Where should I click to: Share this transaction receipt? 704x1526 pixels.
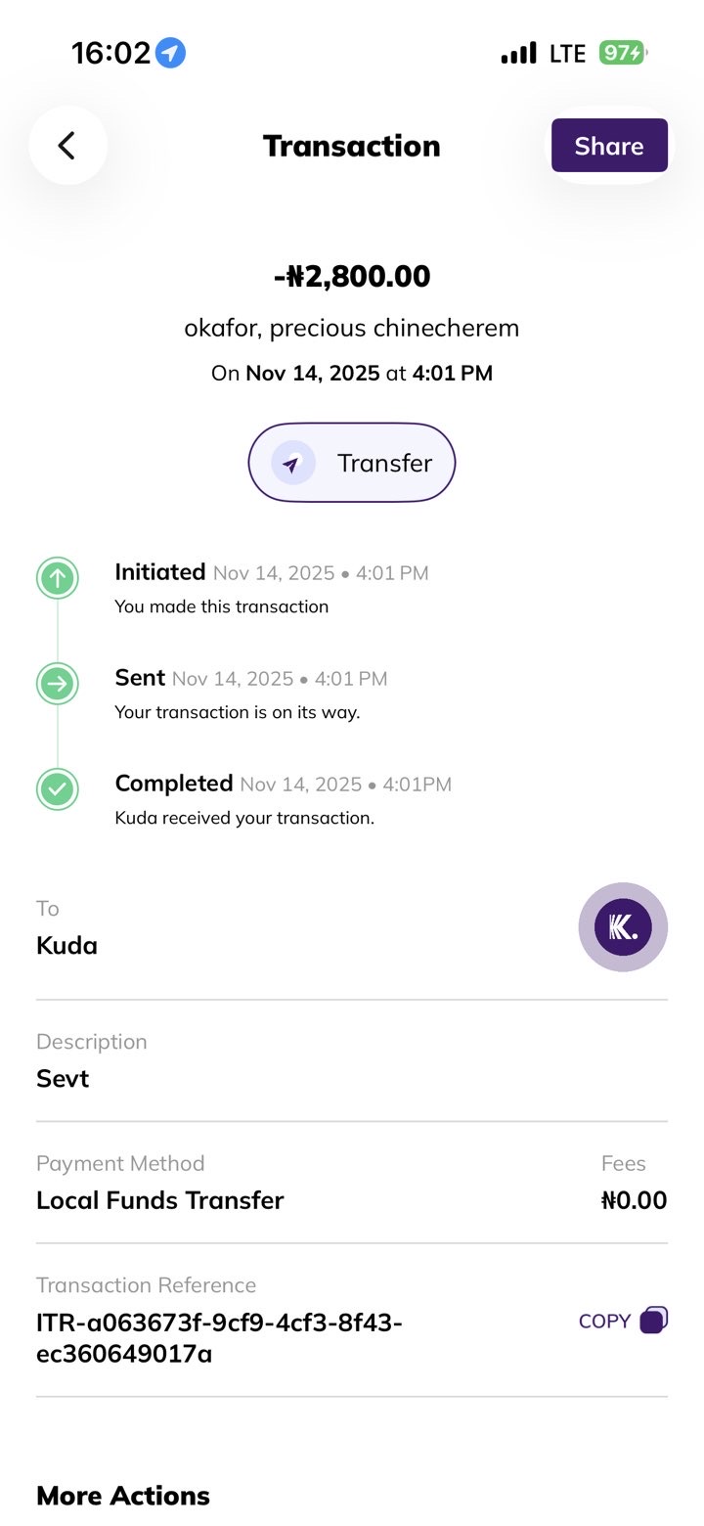click(609, 146)
